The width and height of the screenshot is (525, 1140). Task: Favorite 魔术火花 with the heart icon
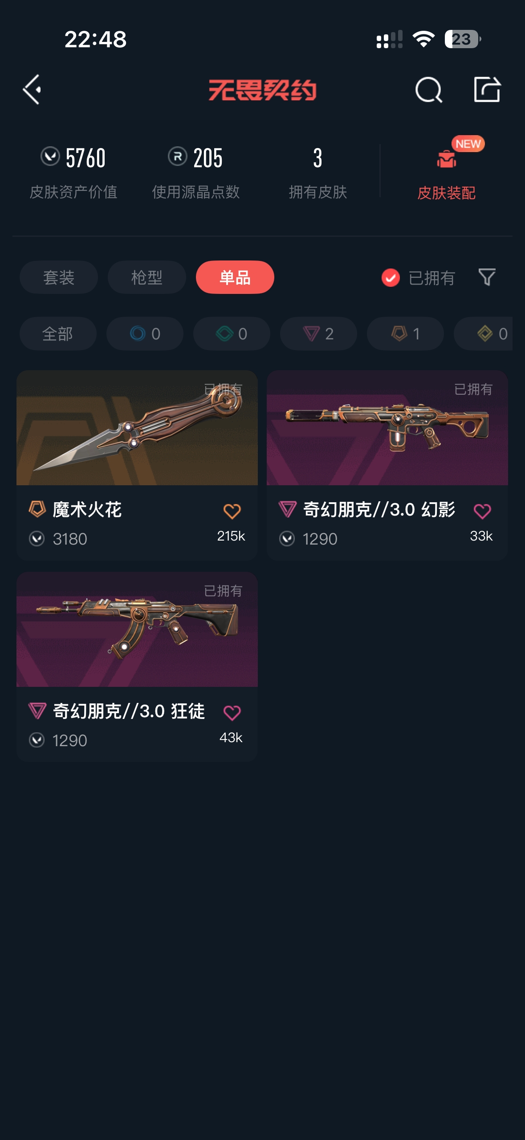tap(232, 511)
